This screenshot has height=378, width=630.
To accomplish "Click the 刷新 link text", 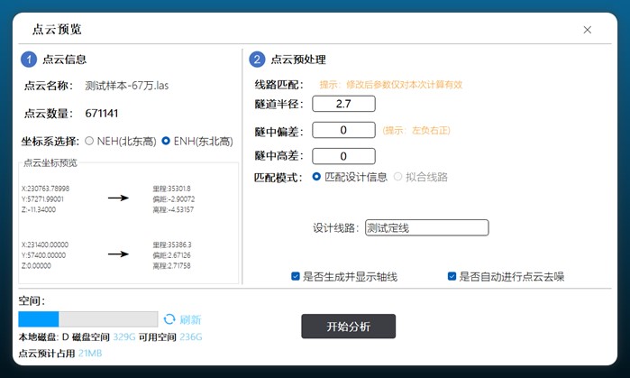I will click(x=190, y=319).
